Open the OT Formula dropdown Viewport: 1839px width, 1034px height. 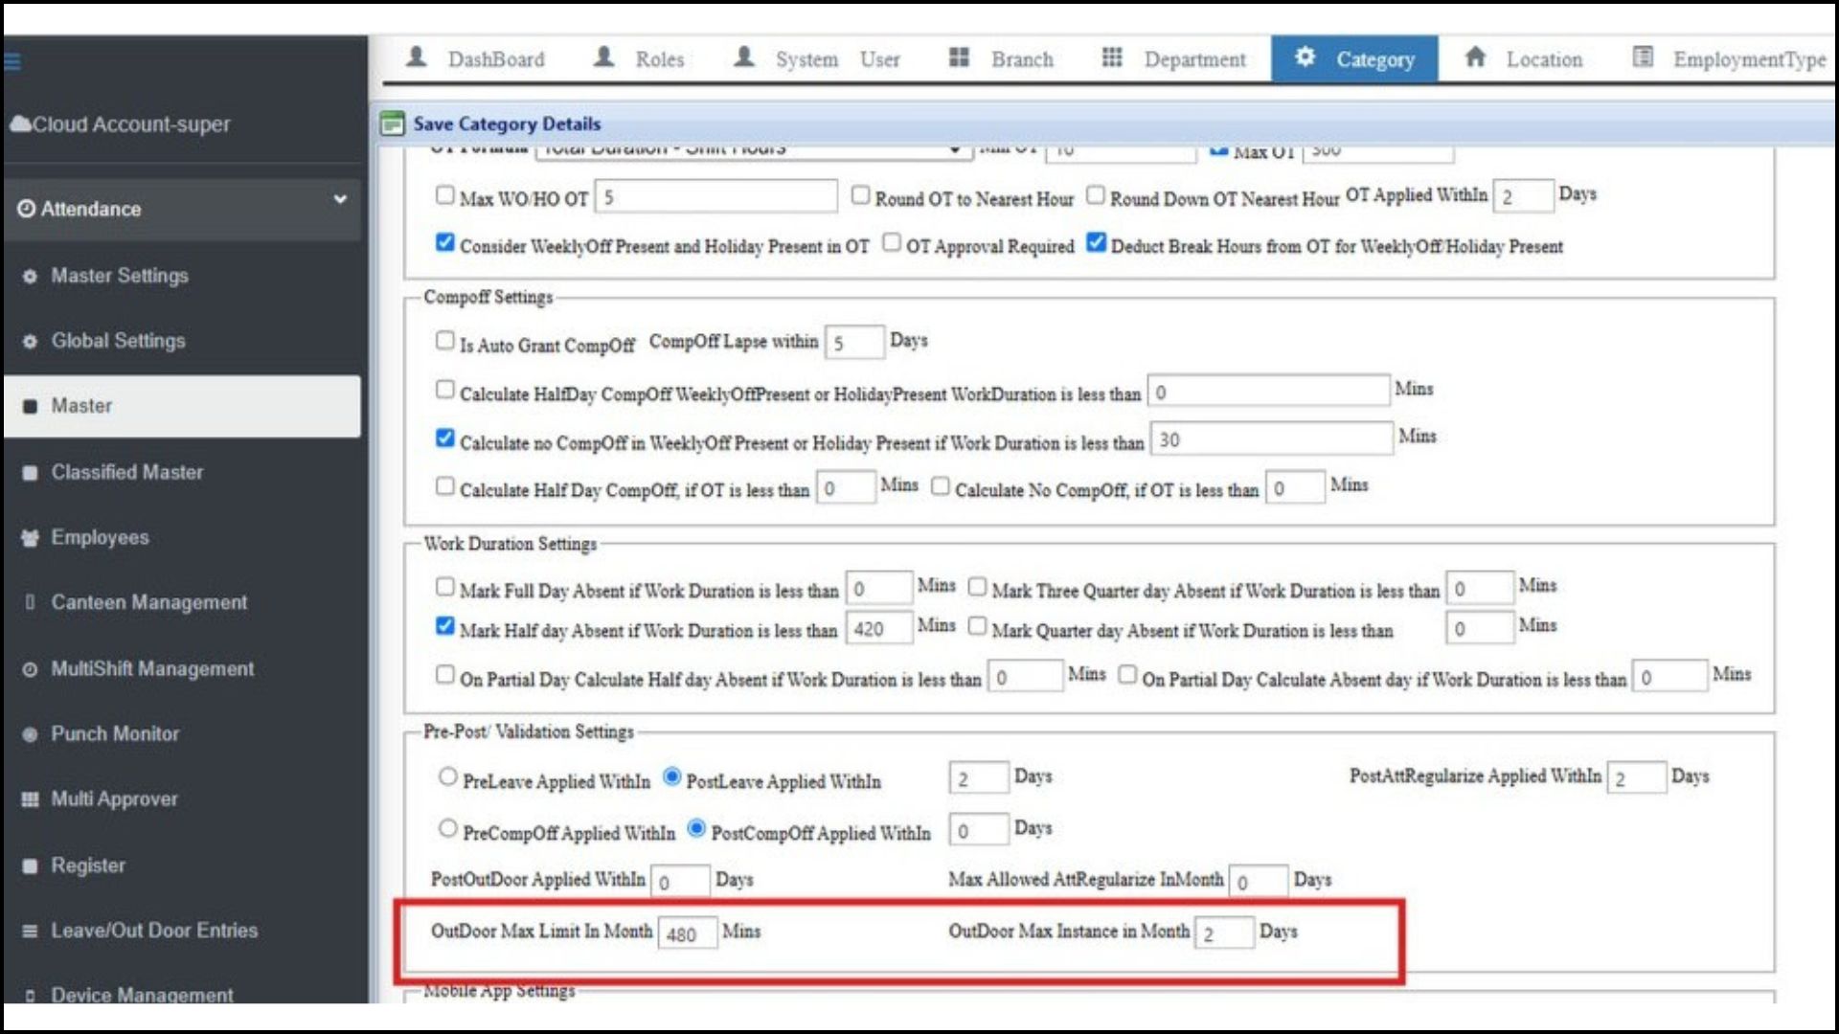click(755, 150)
